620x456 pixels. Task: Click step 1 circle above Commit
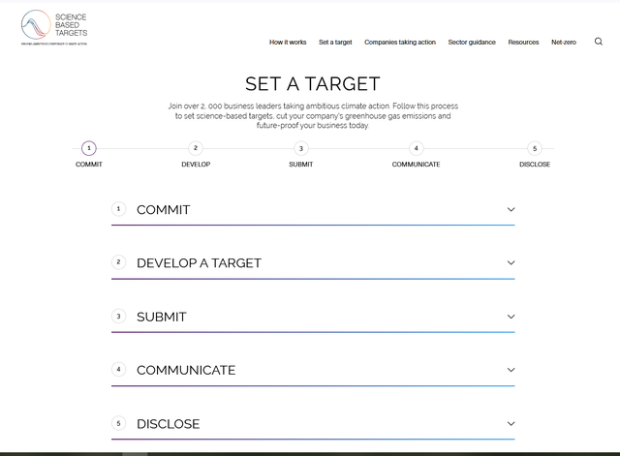[89, 148]
